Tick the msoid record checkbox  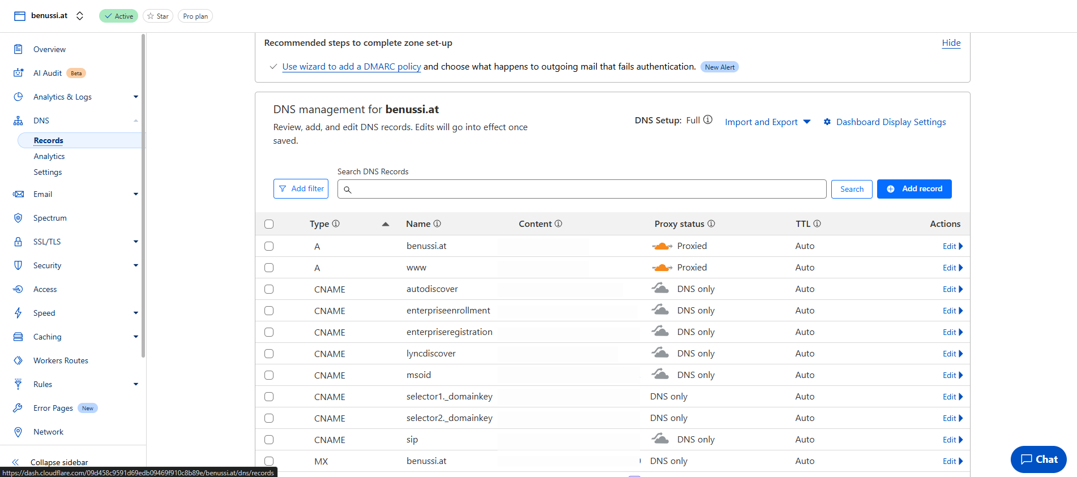(269, 375)
